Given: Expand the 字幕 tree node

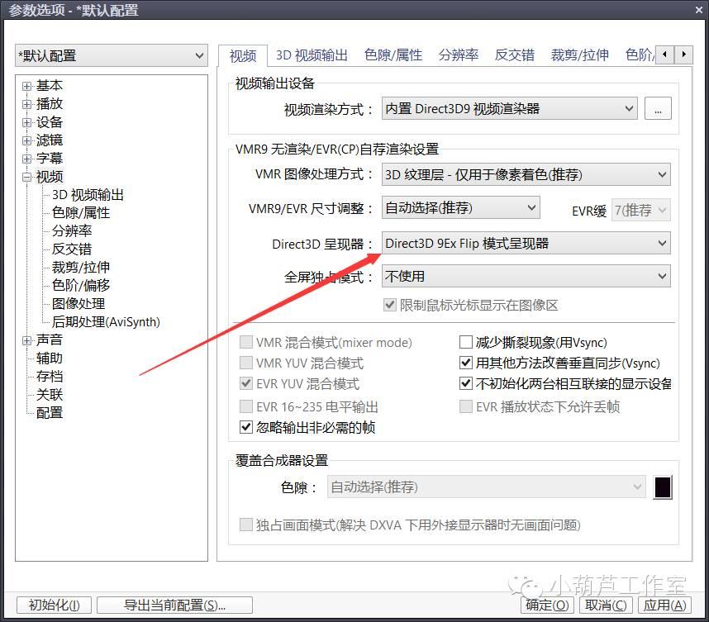Looking at the screenshot, I should [27, 159].
